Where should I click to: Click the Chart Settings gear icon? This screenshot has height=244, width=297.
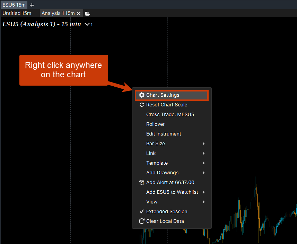click(141, 95)
